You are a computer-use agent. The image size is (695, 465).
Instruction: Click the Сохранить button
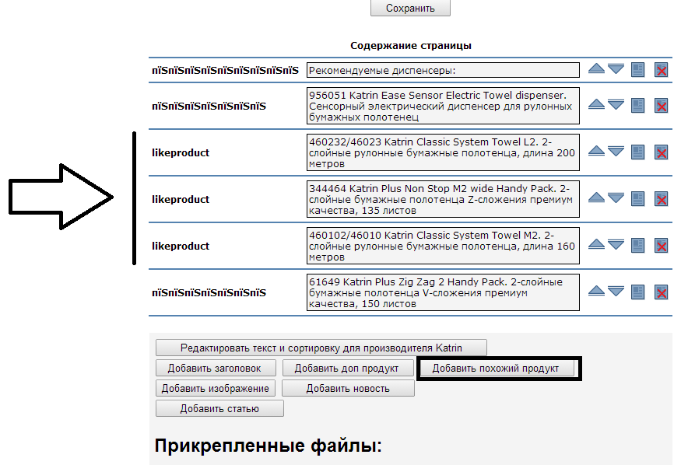click(x=410, y=8)
